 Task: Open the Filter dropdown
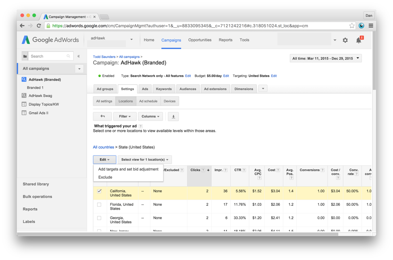125,116
